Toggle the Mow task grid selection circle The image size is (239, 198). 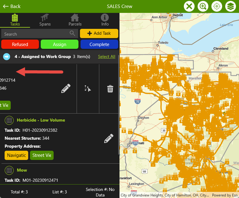pyautogui.click(x=9, y=170)
